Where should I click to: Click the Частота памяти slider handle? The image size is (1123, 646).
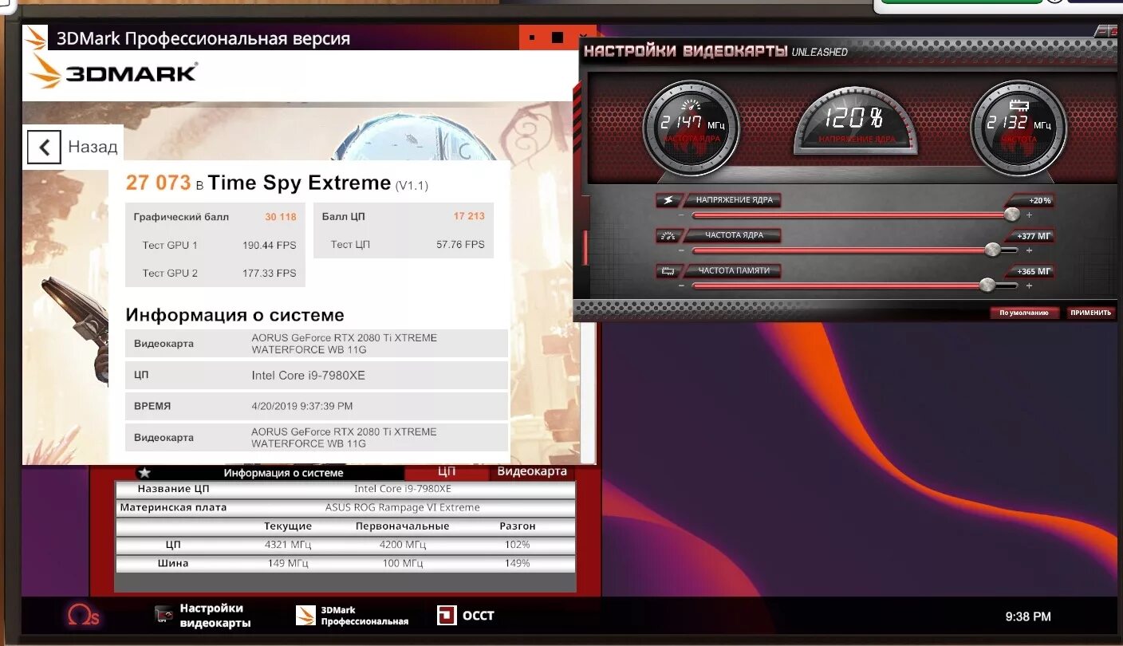click(x=987, y=285)
